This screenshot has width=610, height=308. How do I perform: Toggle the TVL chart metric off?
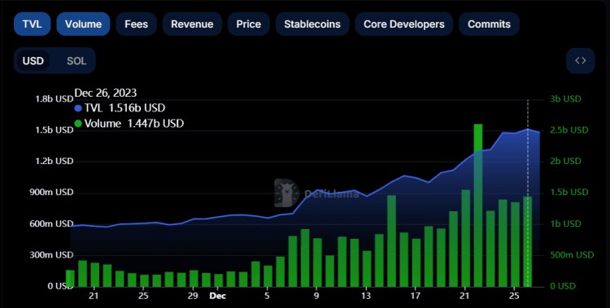[32, 24]
